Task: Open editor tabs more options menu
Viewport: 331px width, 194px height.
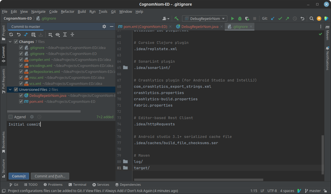Action: (321, 26)
